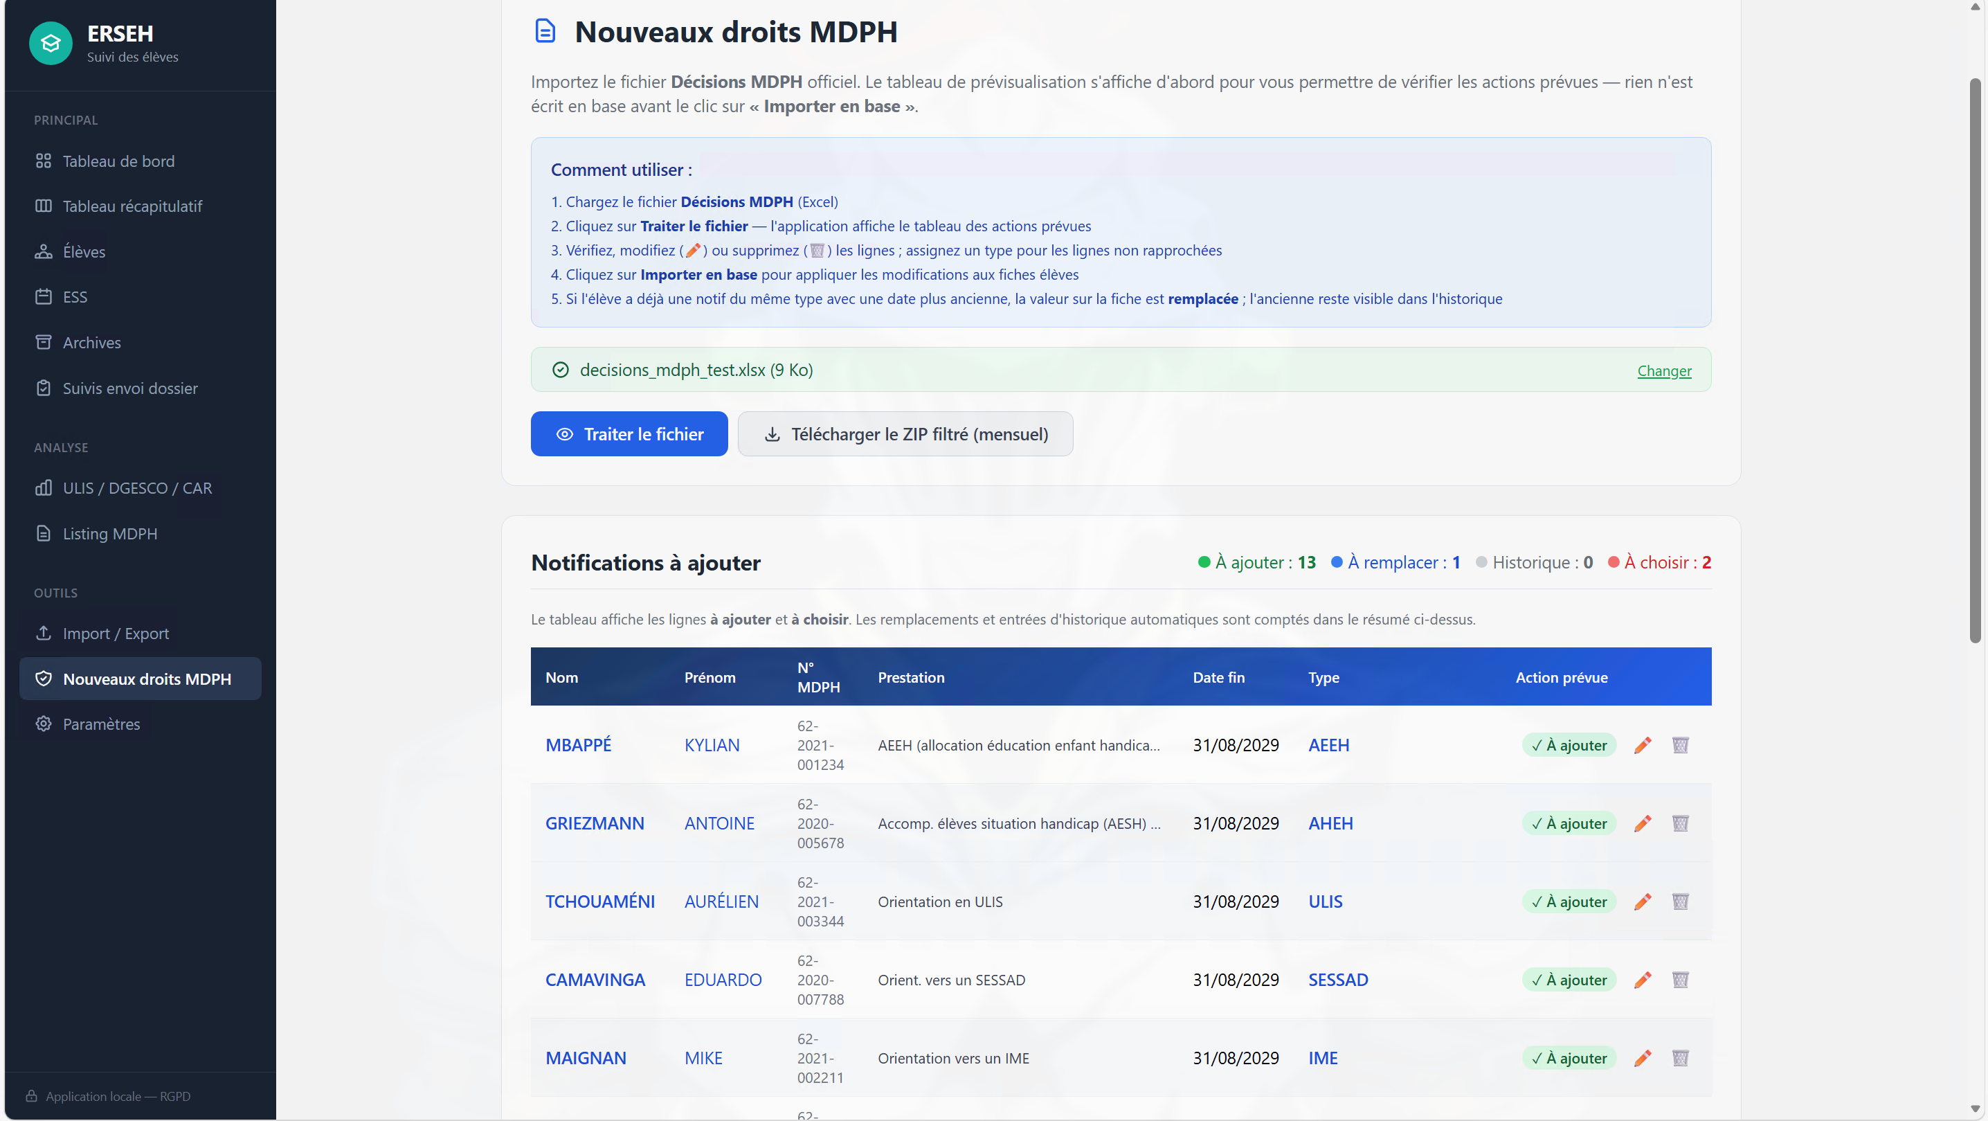1988x1121 pixels.
Task: Open Tableau de bord page
Action: tap(141, 161)
